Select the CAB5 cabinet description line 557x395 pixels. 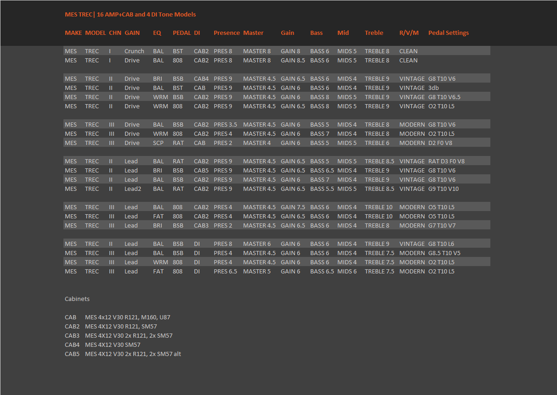(x=123, y=354)
